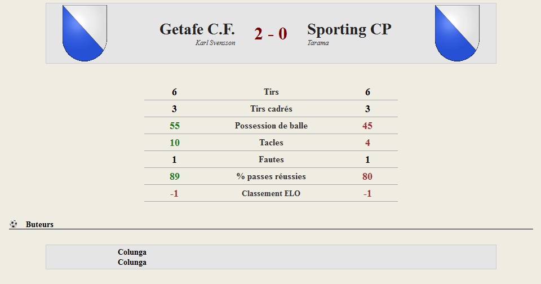Select the % passes réussies label
541x284 pixels.
coord(271,176)
